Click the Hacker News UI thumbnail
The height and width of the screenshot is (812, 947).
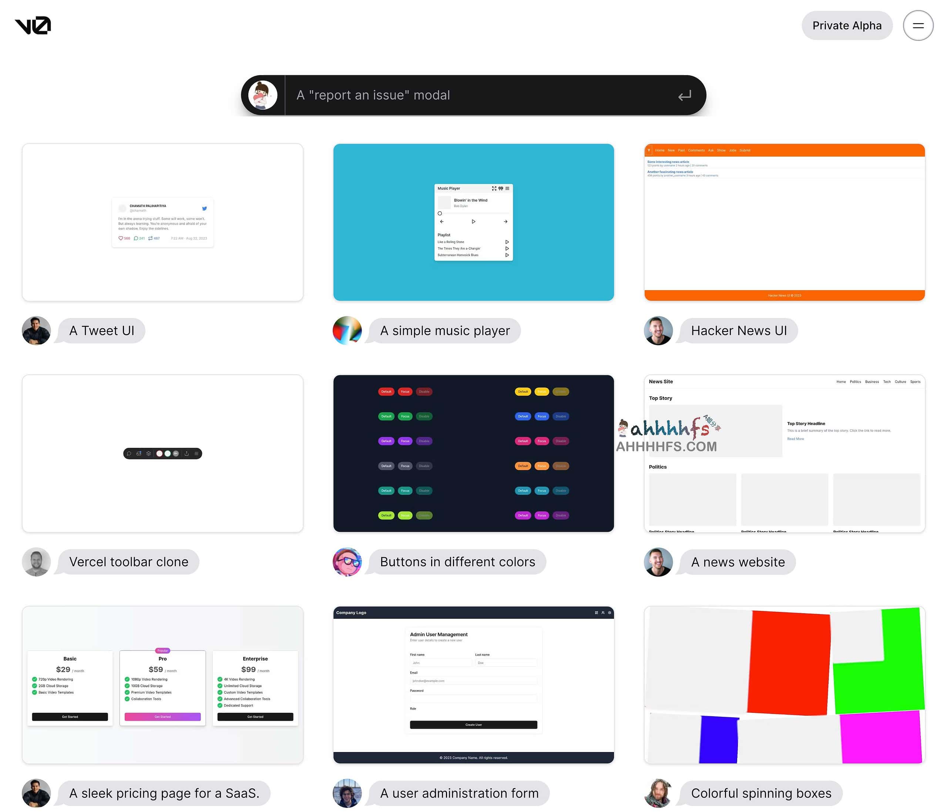click(x=785, y=222)
